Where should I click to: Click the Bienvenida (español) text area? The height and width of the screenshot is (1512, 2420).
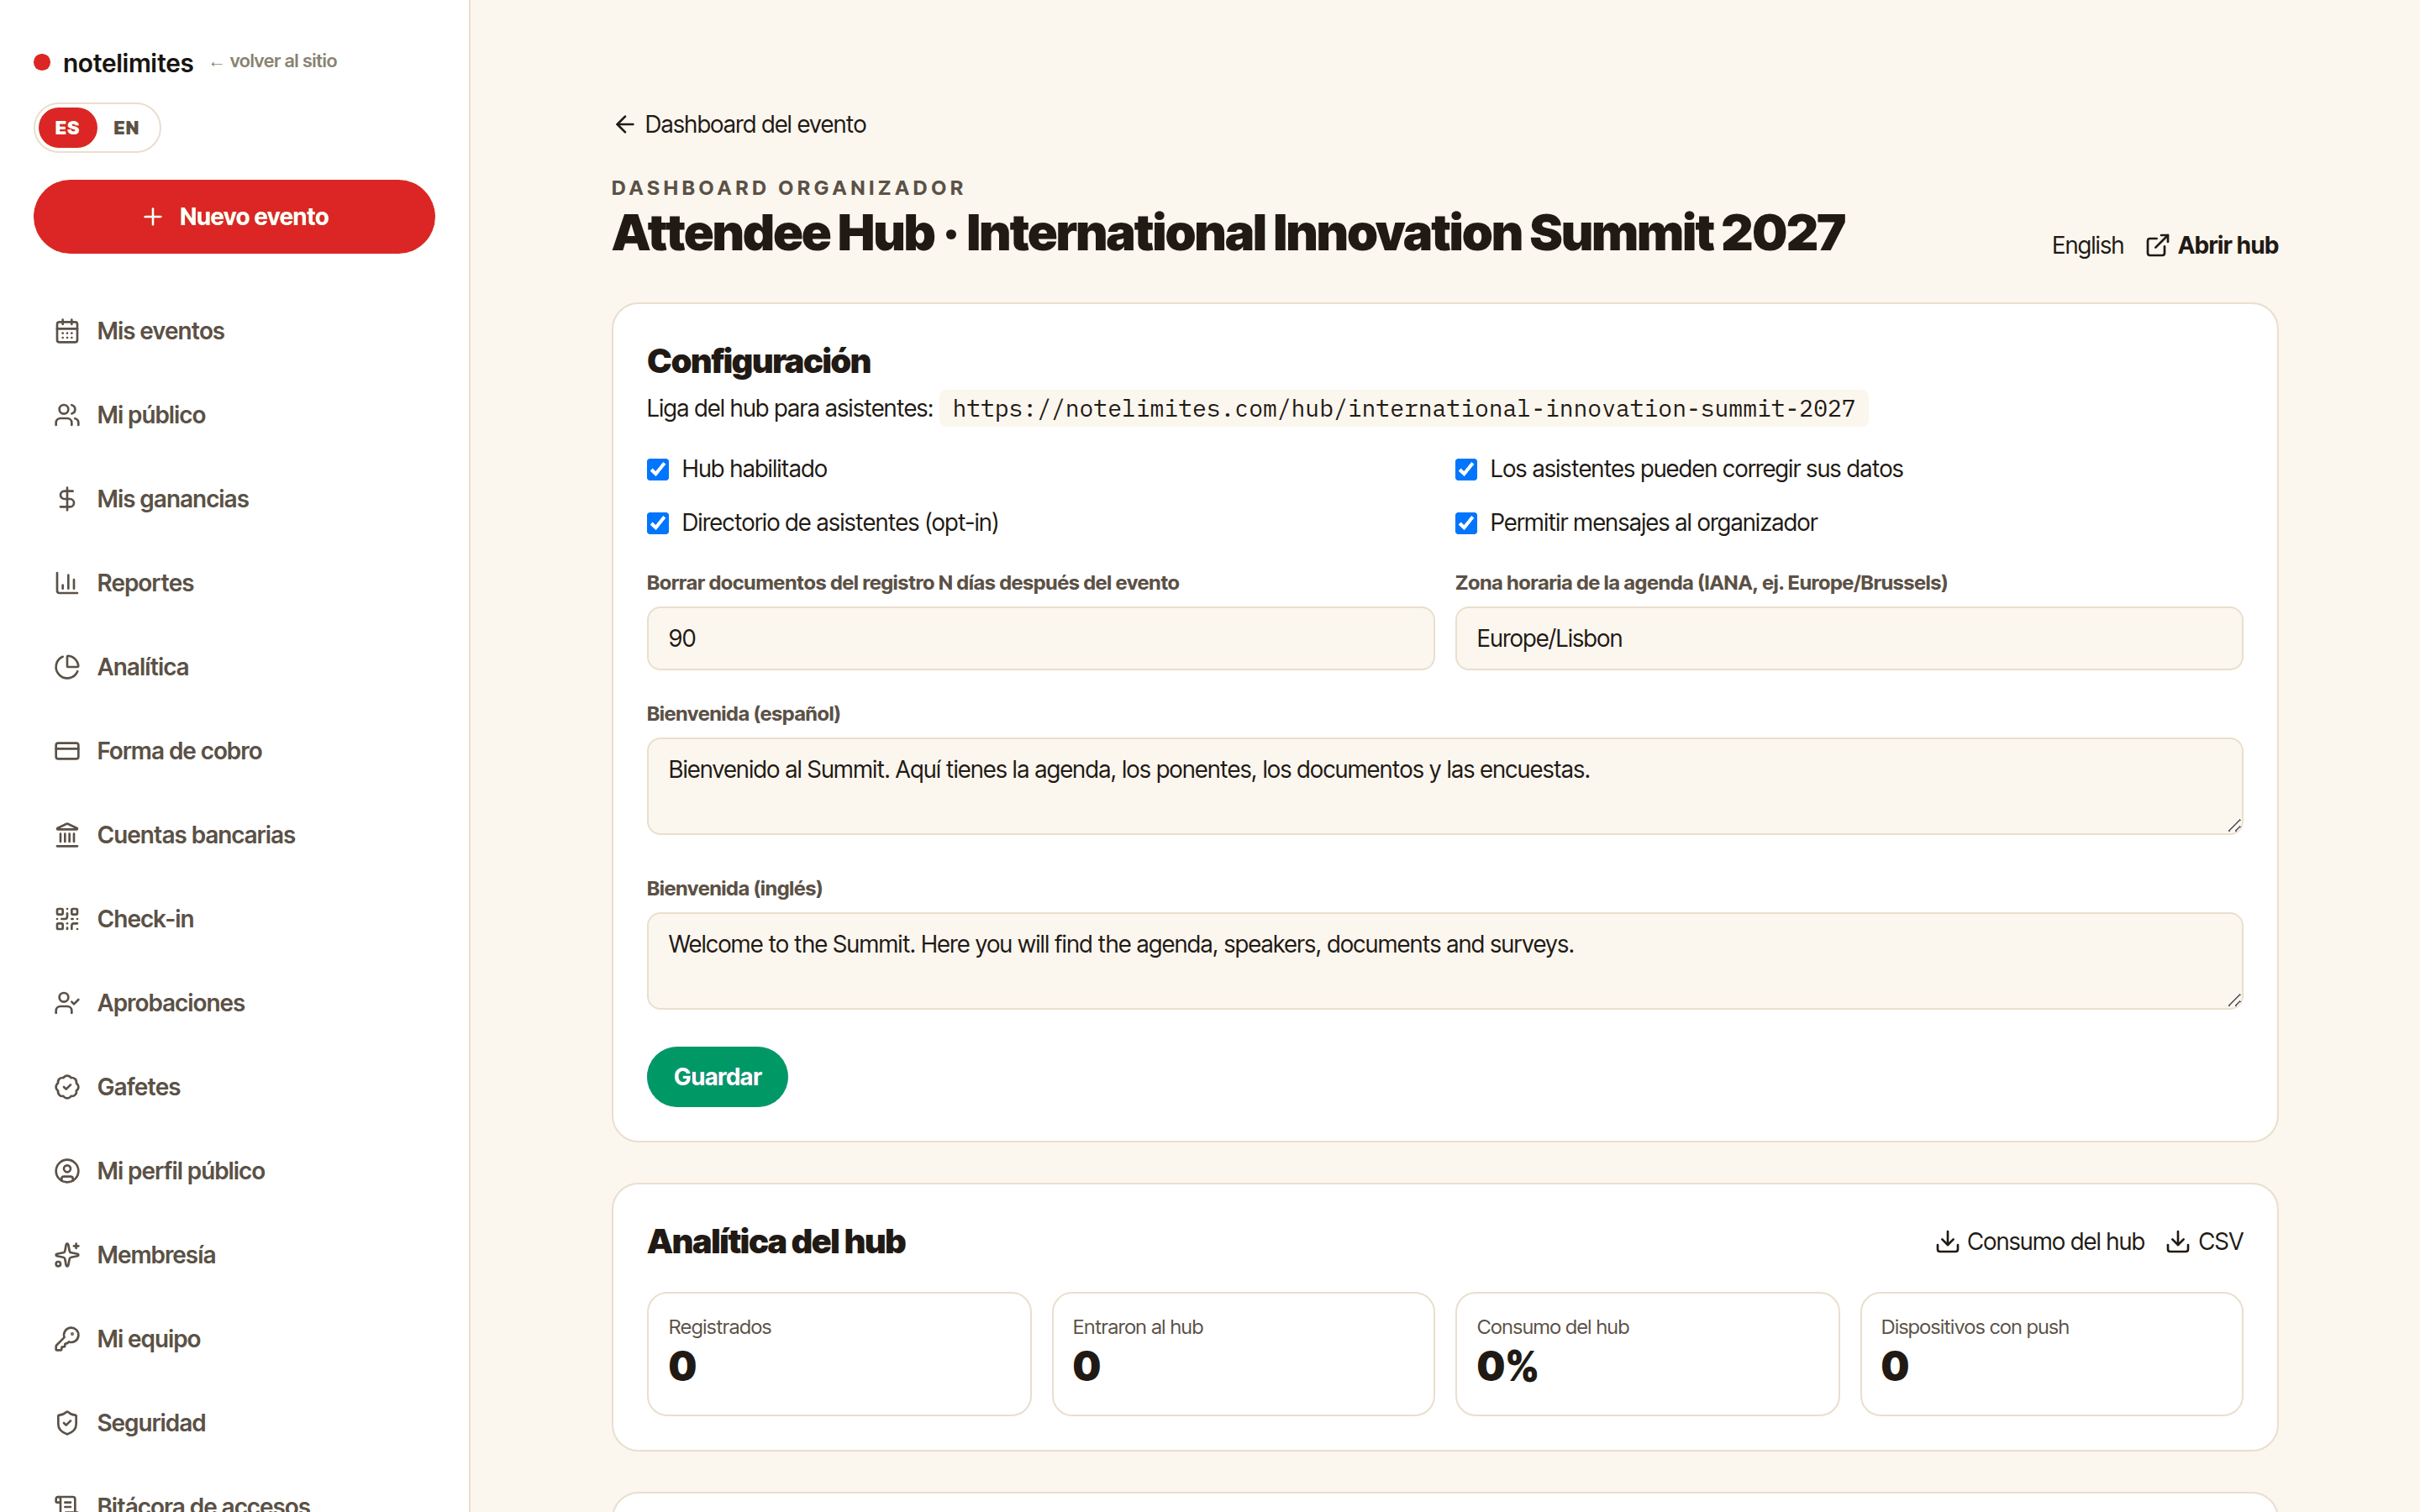1444,786
